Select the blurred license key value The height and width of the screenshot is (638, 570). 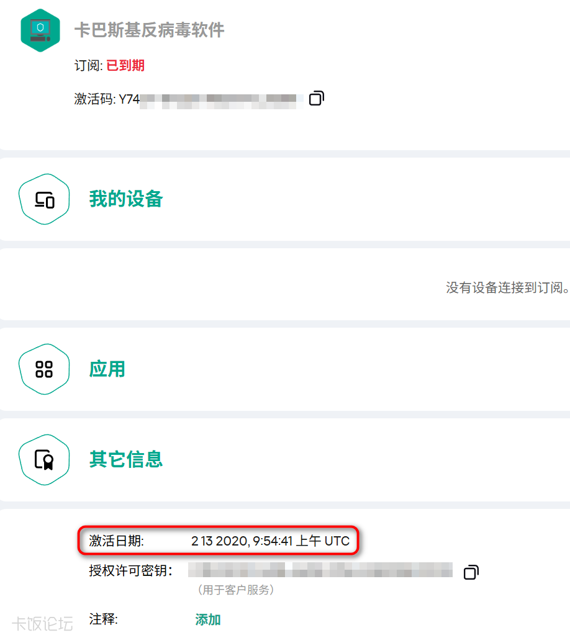[320, 570]
